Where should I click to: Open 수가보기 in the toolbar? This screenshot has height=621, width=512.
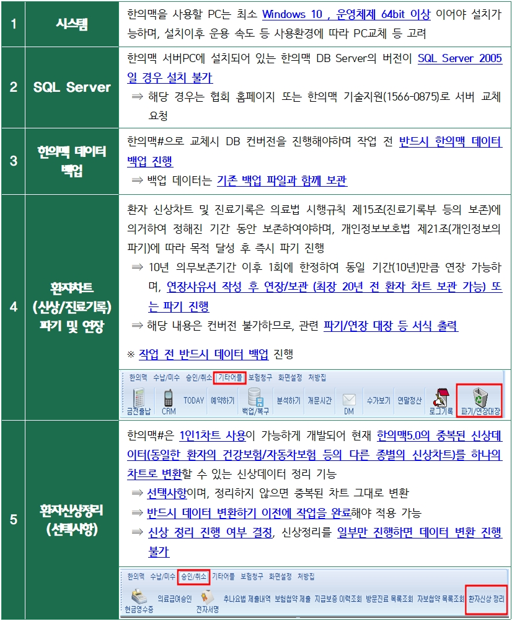click(x=378, y=400)
